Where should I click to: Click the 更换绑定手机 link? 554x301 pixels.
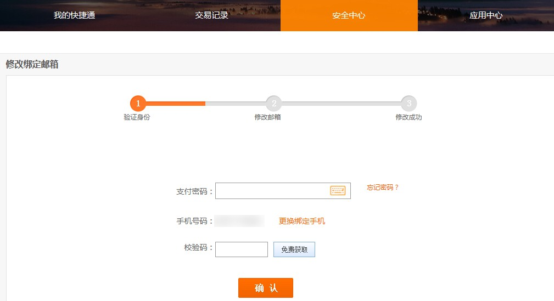pos(302,221)
